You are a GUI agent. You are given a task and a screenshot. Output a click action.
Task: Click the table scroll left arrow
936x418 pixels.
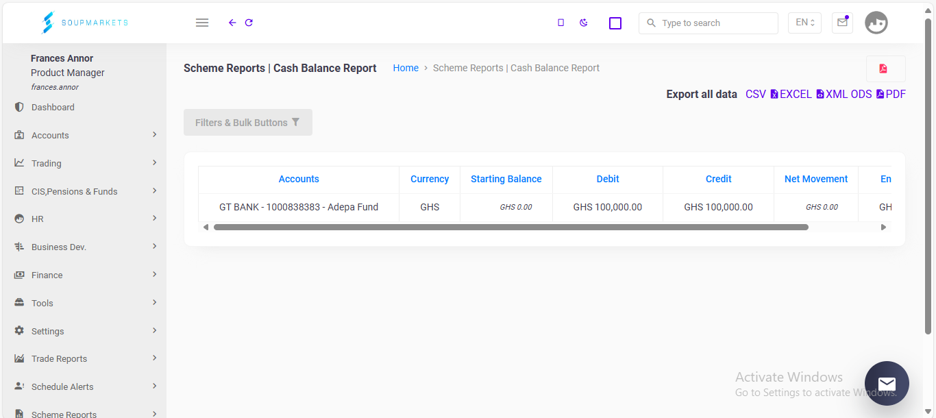click(x=206, y=227)
